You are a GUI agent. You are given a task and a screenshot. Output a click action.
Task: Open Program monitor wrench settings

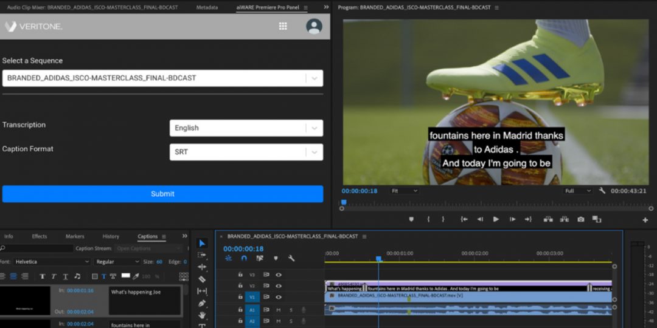pyautogui.click(x=602, y=191)
